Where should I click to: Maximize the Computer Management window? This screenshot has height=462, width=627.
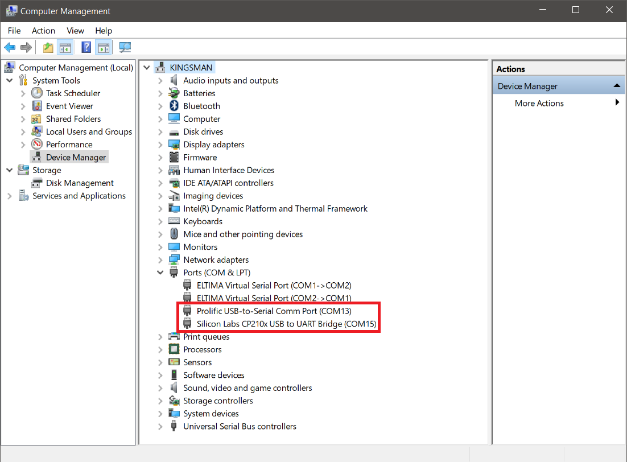[x=576, y=10]
